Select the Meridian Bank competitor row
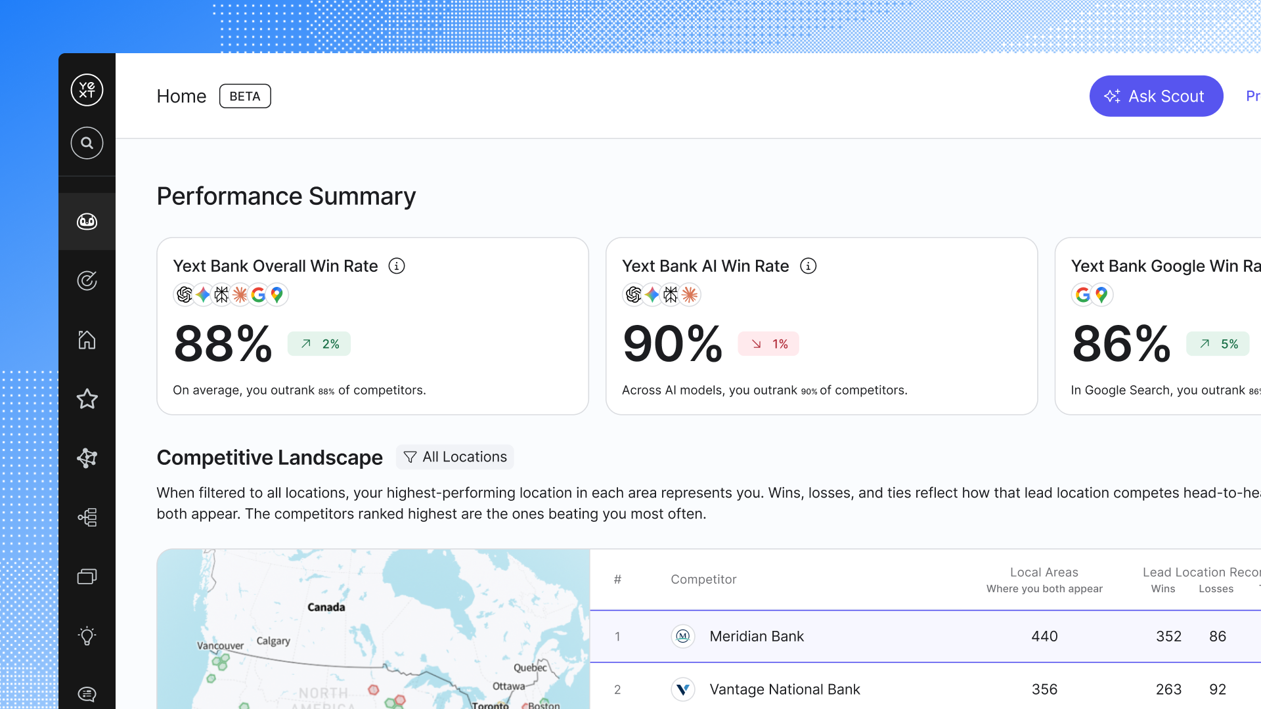The image size is (1261, 709). (925, 636)
